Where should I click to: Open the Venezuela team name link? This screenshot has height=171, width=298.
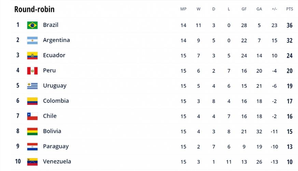click(57, 161)
